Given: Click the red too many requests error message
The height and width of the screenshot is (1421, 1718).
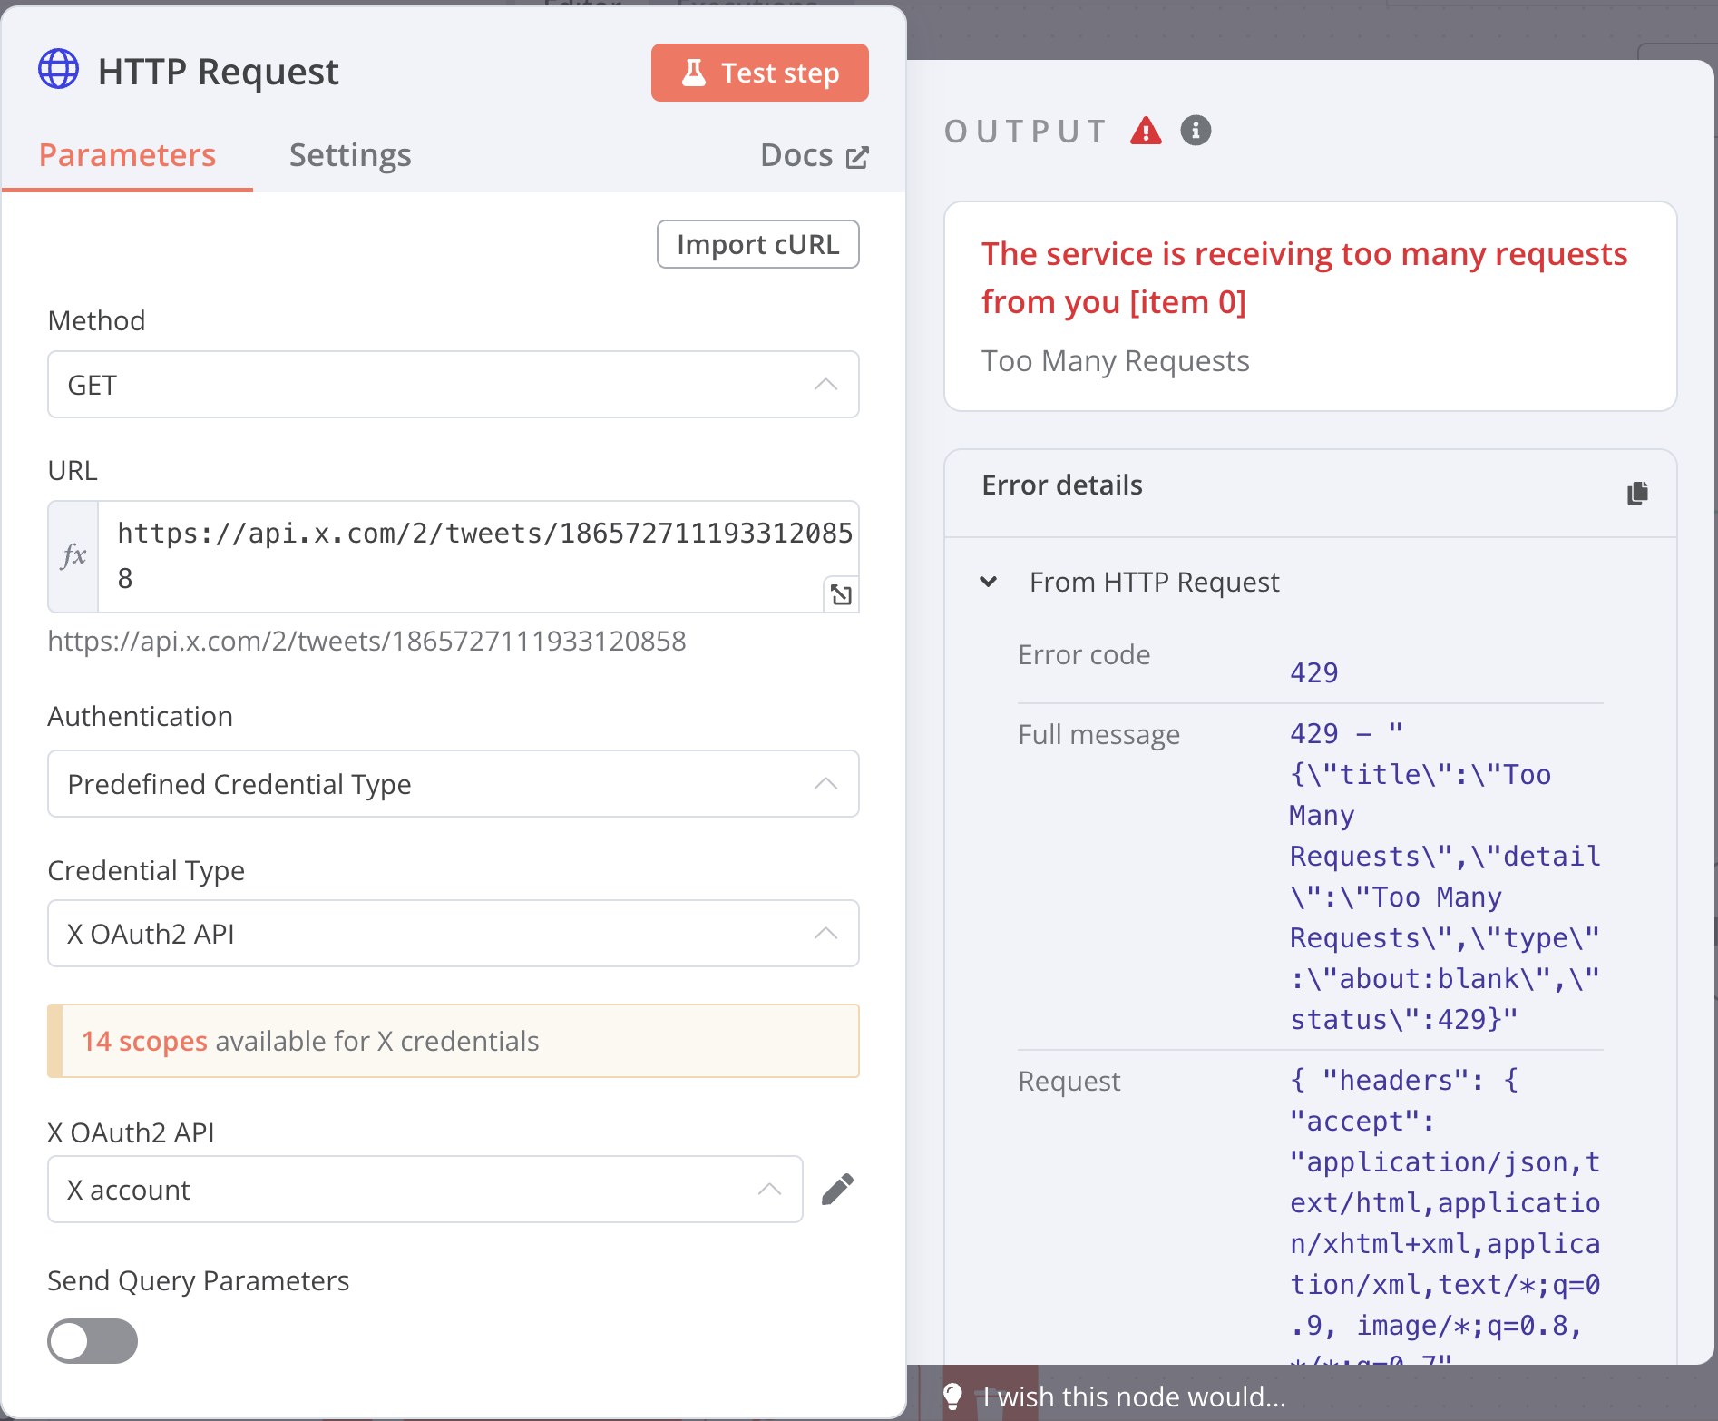Looking at the screenshot, I should click(1304, 278).
